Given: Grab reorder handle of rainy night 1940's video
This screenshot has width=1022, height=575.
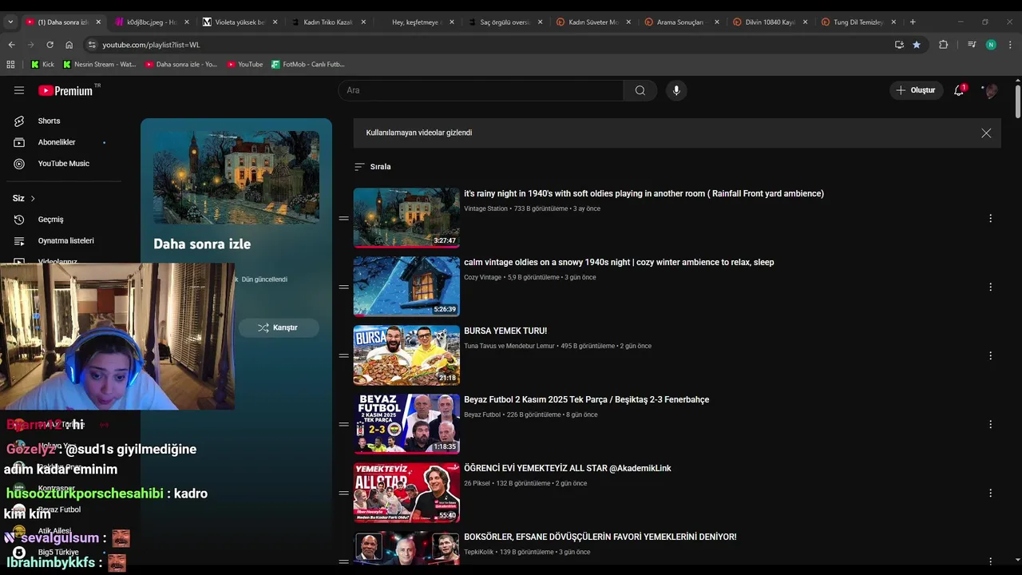Looking at the screenshot, I should coord(343,218).
